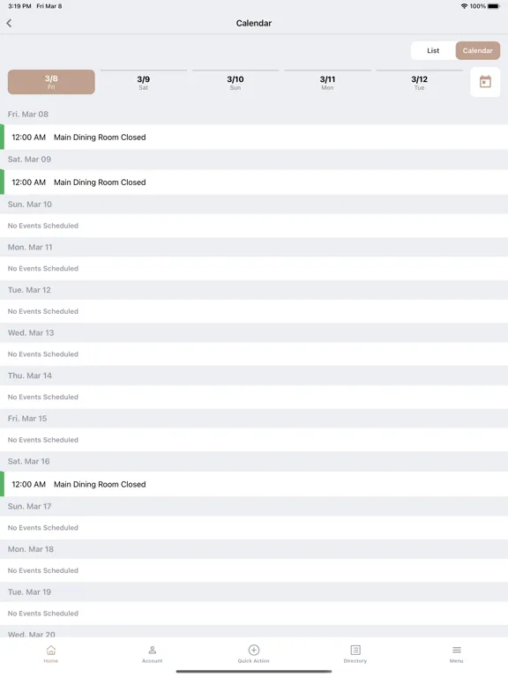The height and width of the screenshot is (677, 508).
Task: Select the 3/12 Tue date tab
Action: coord(420,82)
